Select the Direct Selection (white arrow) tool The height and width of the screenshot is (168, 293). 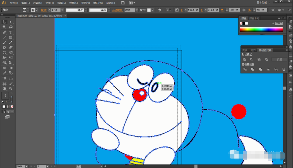coord(11,22)
